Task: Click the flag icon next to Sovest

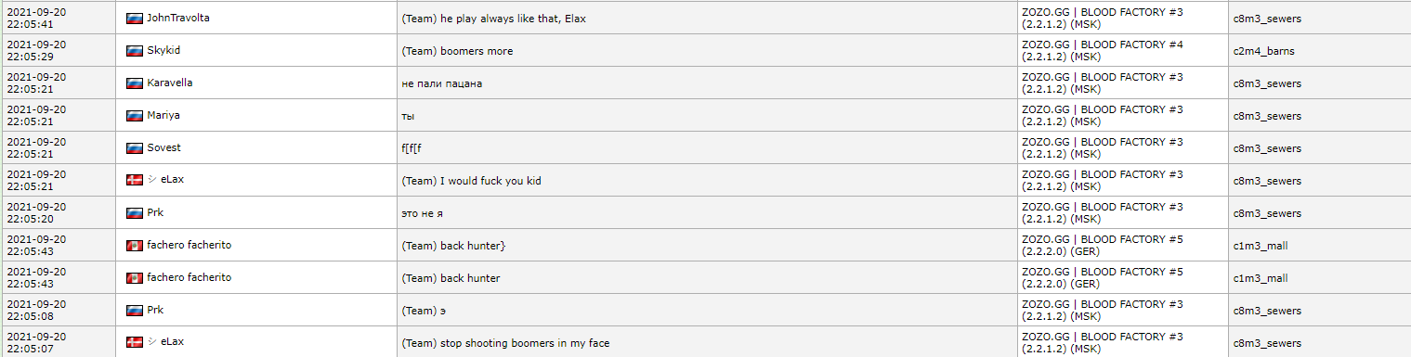Action: pyautogui.click(x=134, y=147)
